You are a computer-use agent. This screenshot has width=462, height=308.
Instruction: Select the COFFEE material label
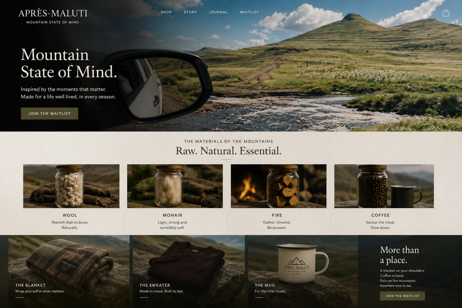pyautogui.click(x=380, y=215)
